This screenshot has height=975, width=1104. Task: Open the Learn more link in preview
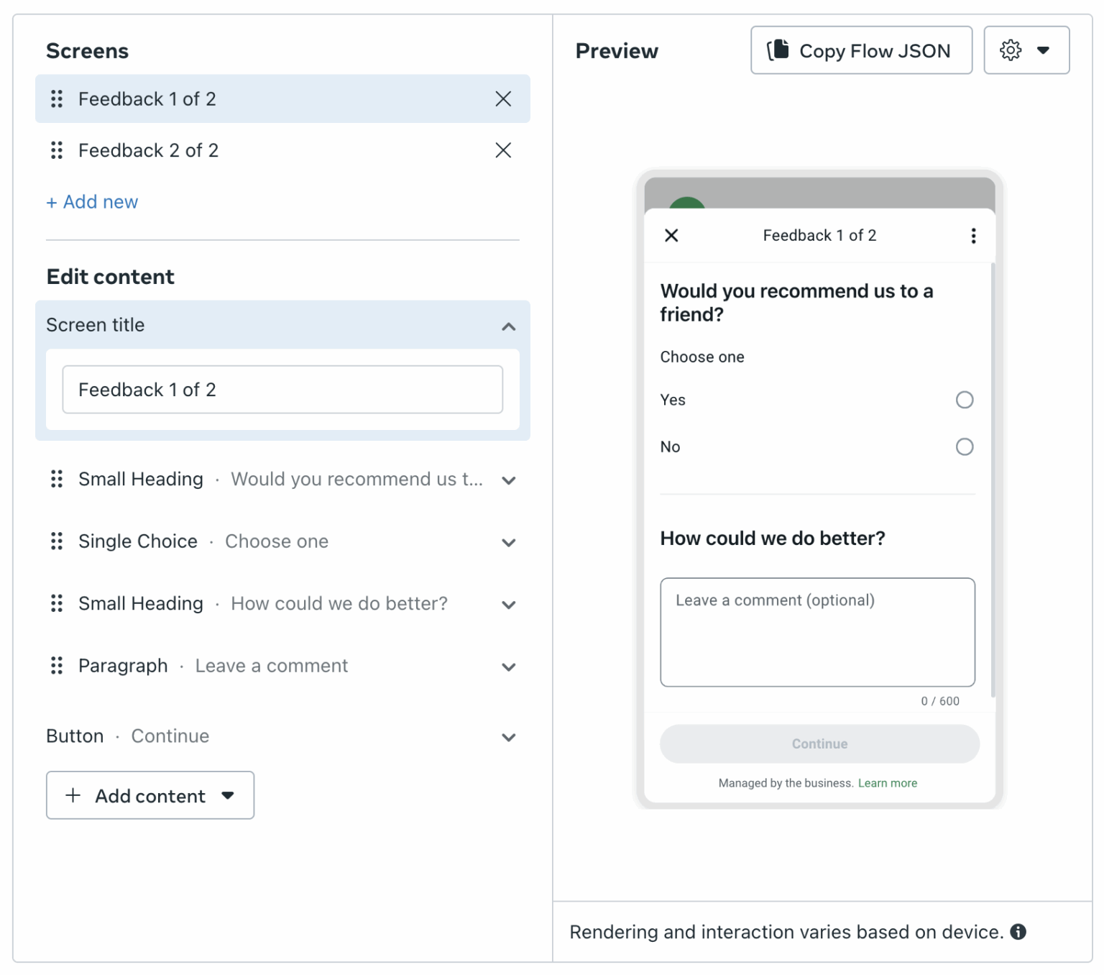(888, 783)
